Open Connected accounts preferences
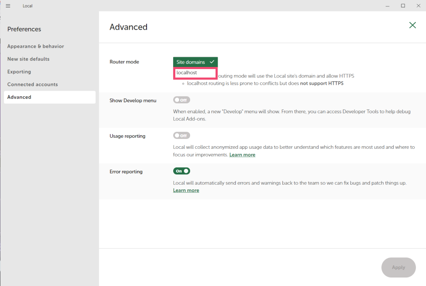The height and width of the screenshot is (286, 426). (x=33, y=84)
